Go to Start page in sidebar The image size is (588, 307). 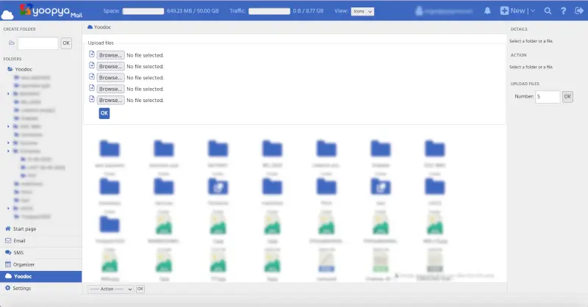tap(24, 229)
